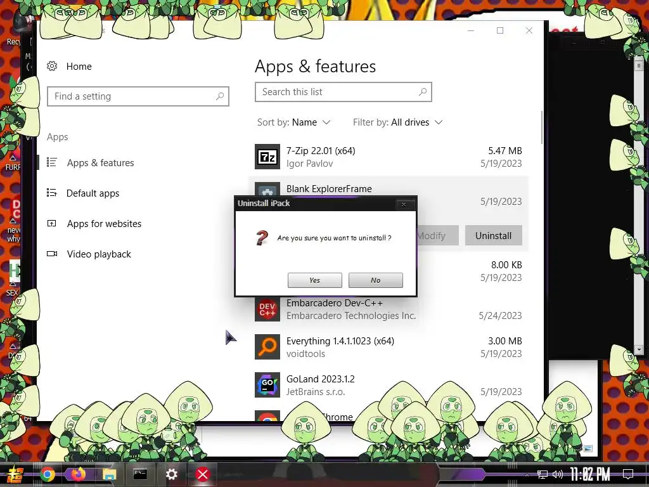Select Apps & features in sidebar
Screen dimensions: 649x487
coord(100,163)
